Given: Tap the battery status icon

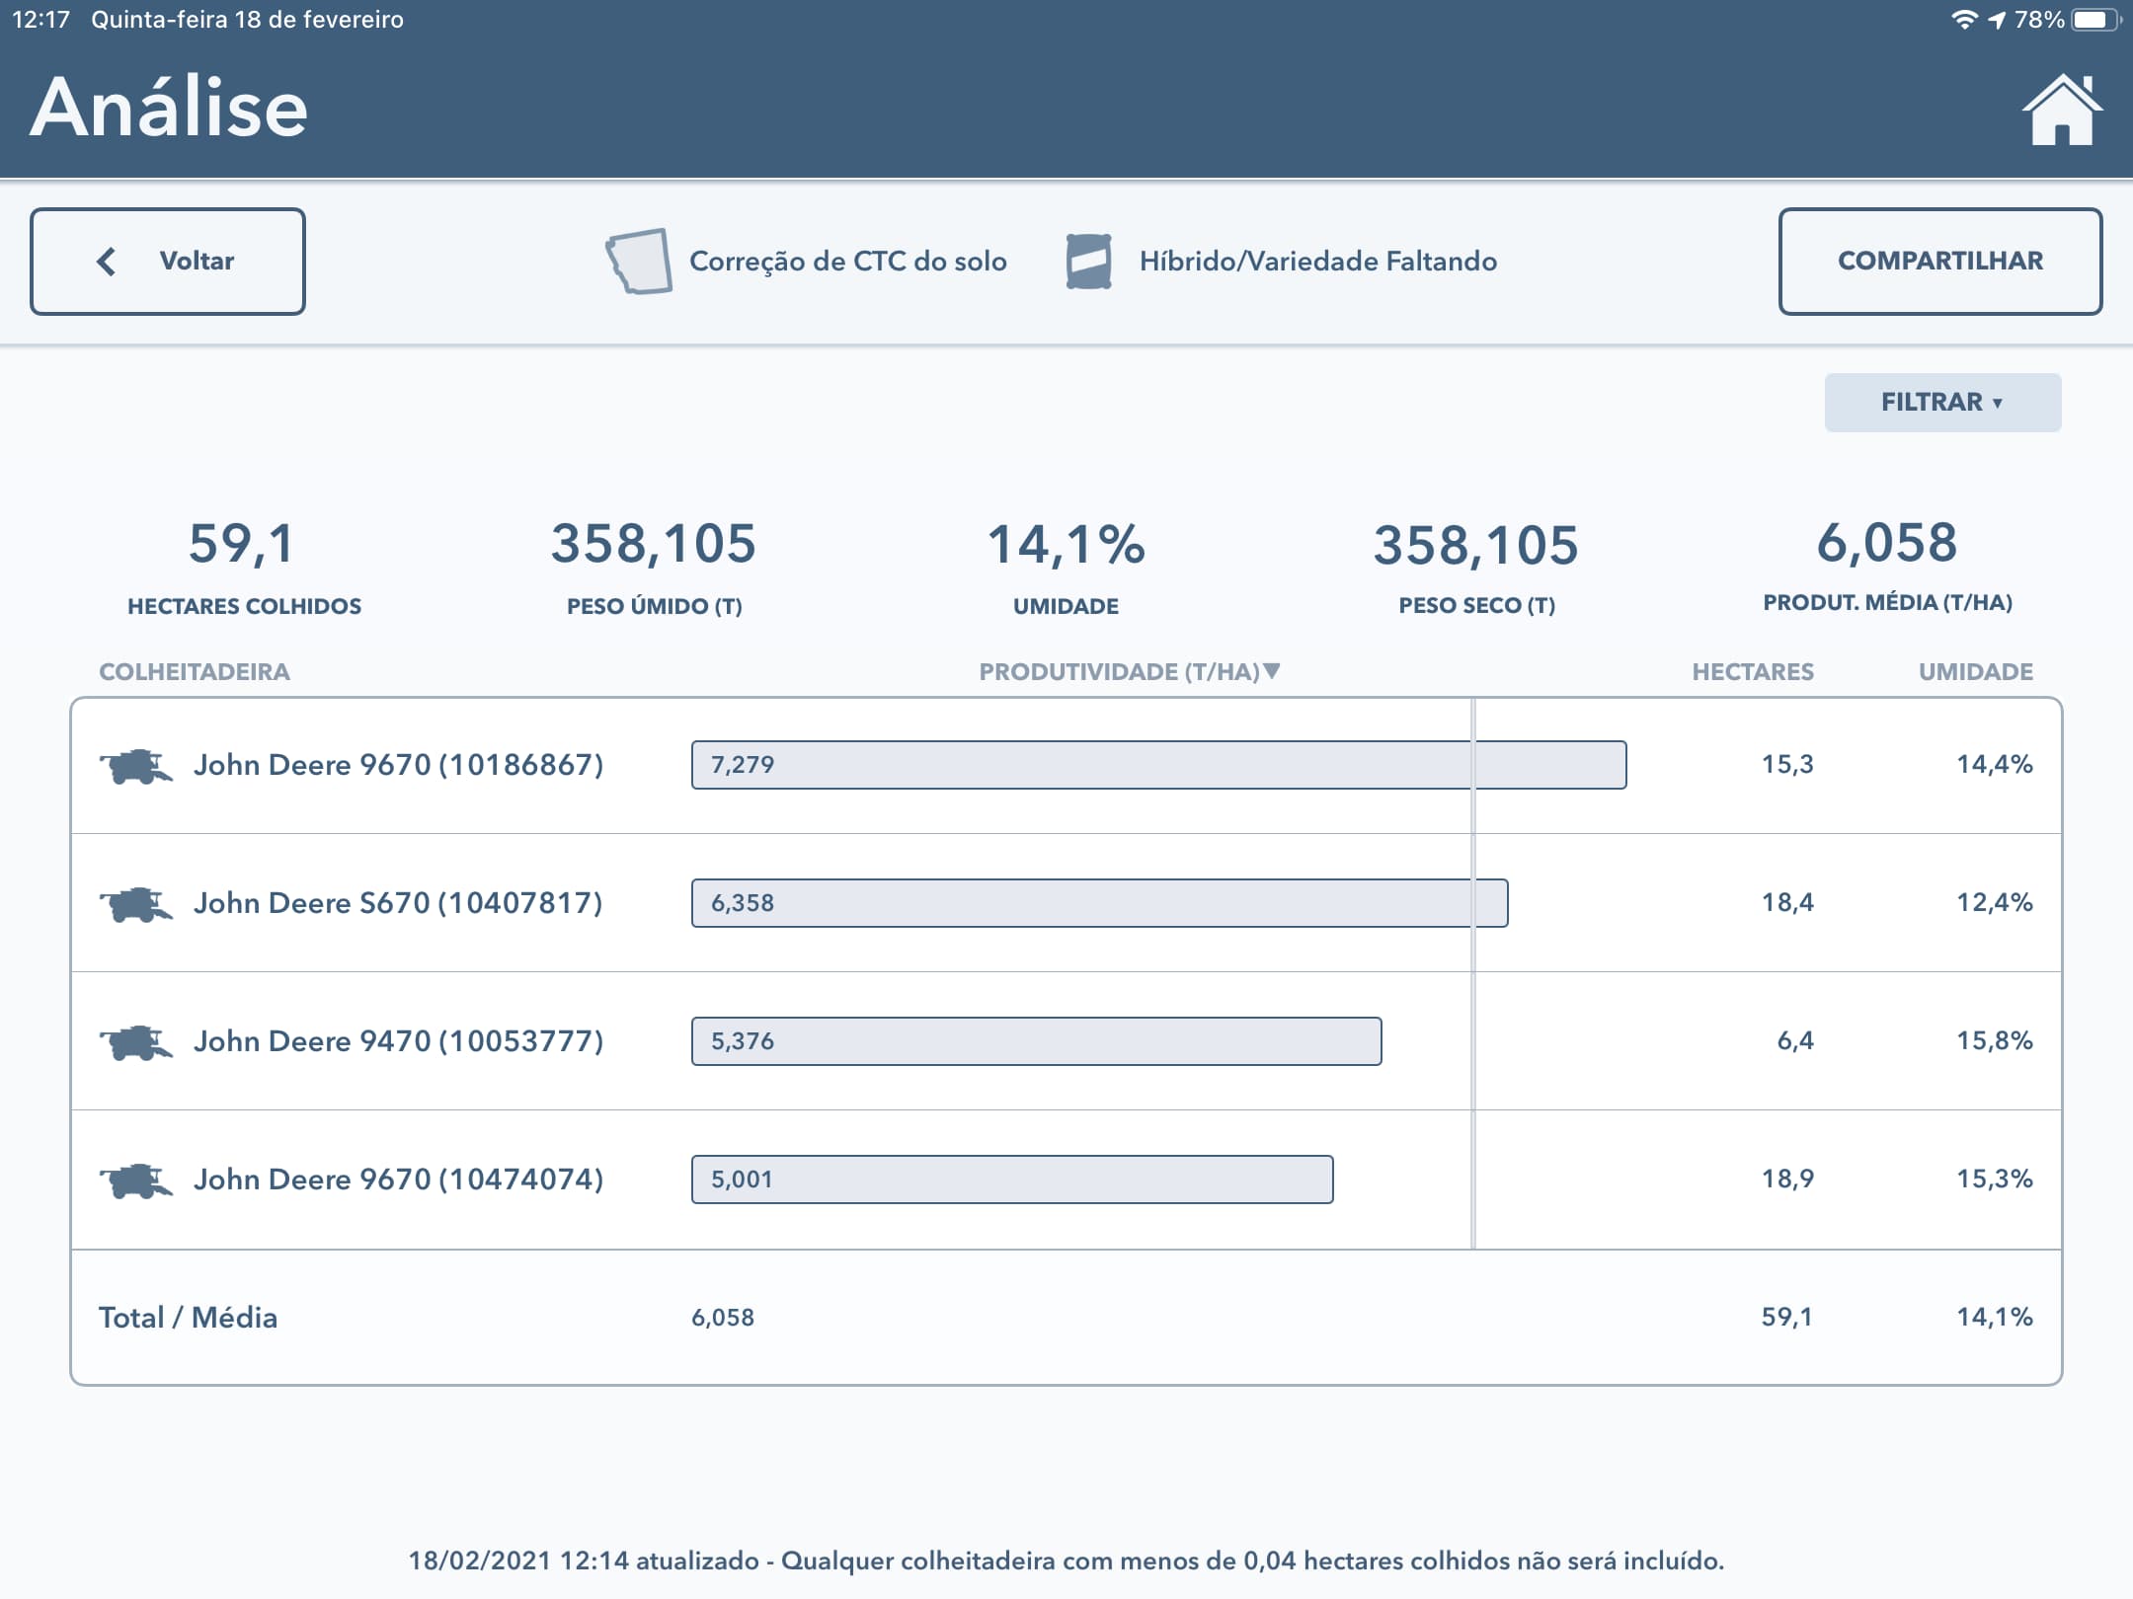Looking at the screenshot, I should coord(2096,20).
